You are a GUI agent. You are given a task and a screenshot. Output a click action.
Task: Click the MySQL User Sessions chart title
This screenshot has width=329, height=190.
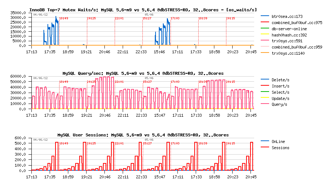(143, 135)
